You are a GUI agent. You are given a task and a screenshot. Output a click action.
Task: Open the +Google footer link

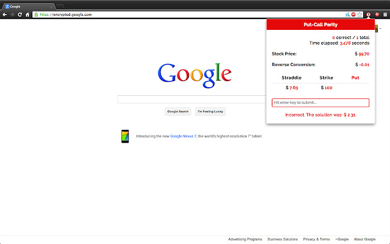342,239
